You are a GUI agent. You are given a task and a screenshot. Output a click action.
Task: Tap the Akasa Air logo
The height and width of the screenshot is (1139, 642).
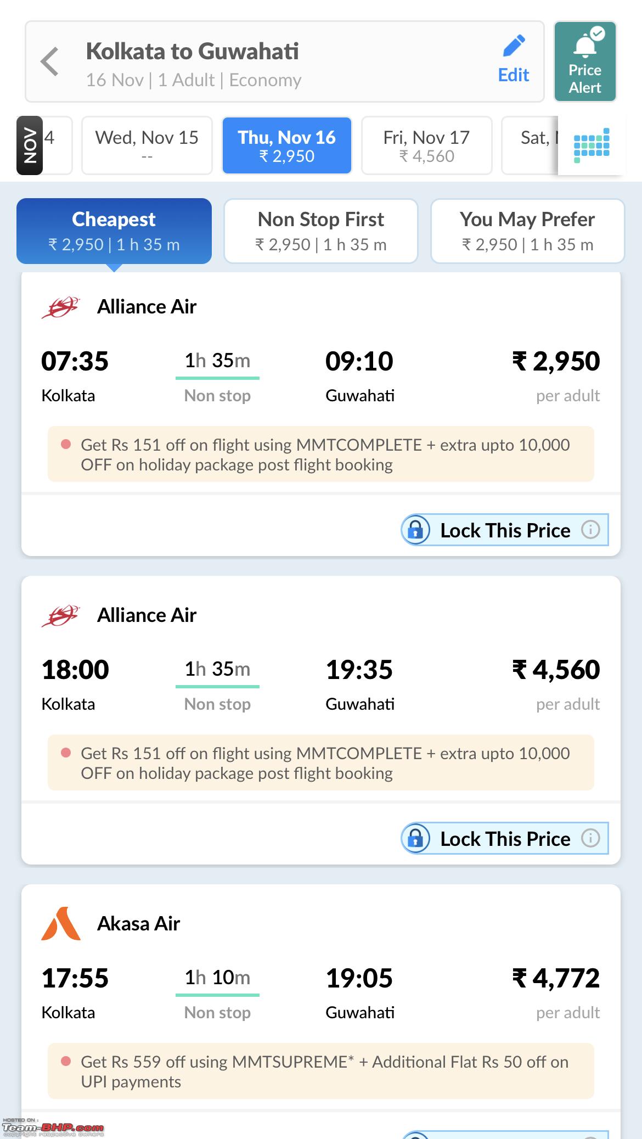(61, 923)
